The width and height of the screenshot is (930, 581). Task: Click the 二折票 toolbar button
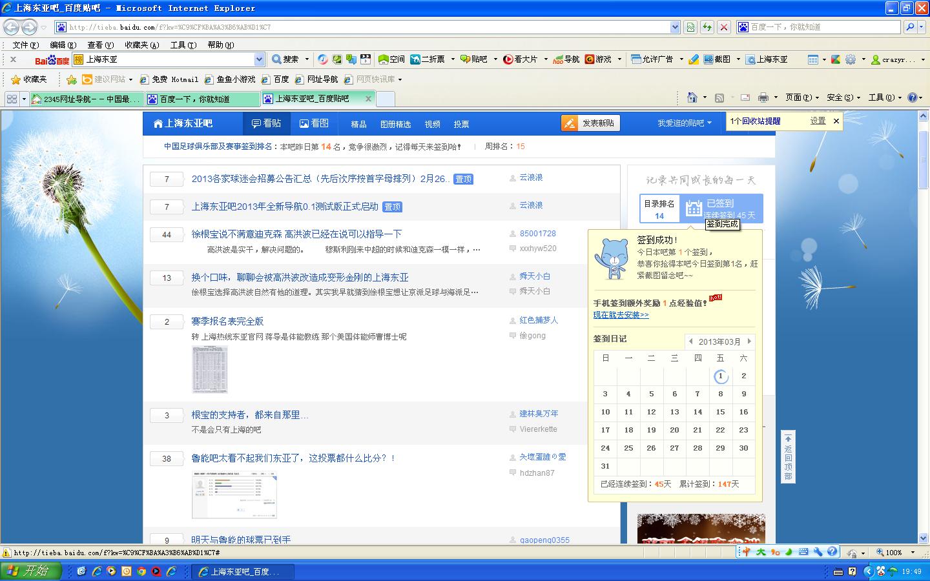click(x=428, y=59)
